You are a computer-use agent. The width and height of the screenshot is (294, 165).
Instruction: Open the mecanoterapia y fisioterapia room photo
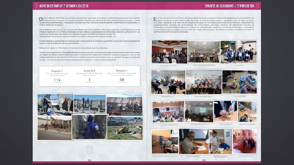point(165,142)
